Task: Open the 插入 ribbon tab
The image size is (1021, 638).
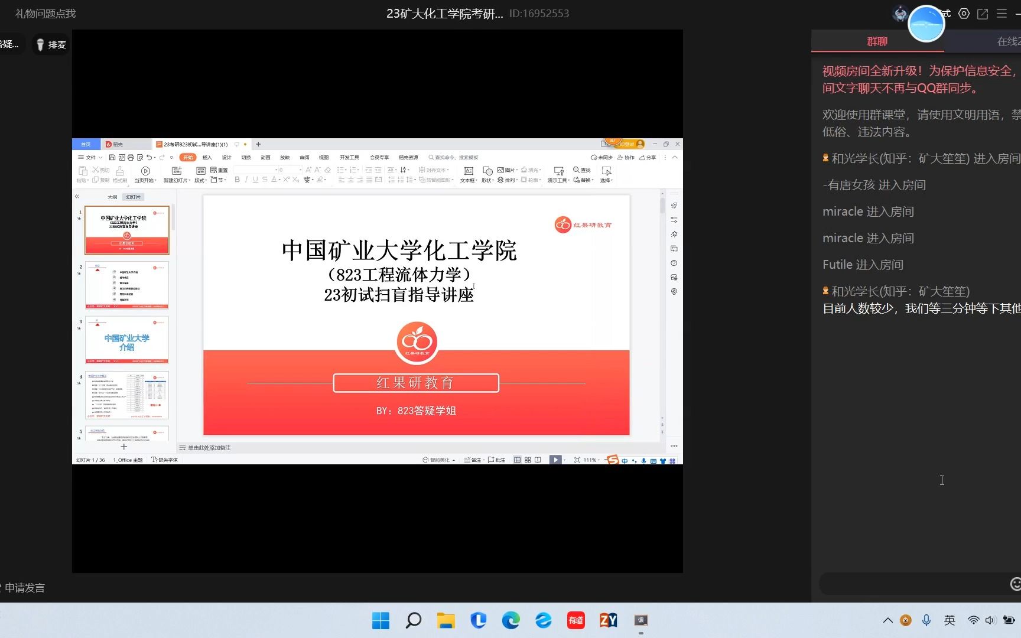Action: pyautogui.click(x=207, y=158)
